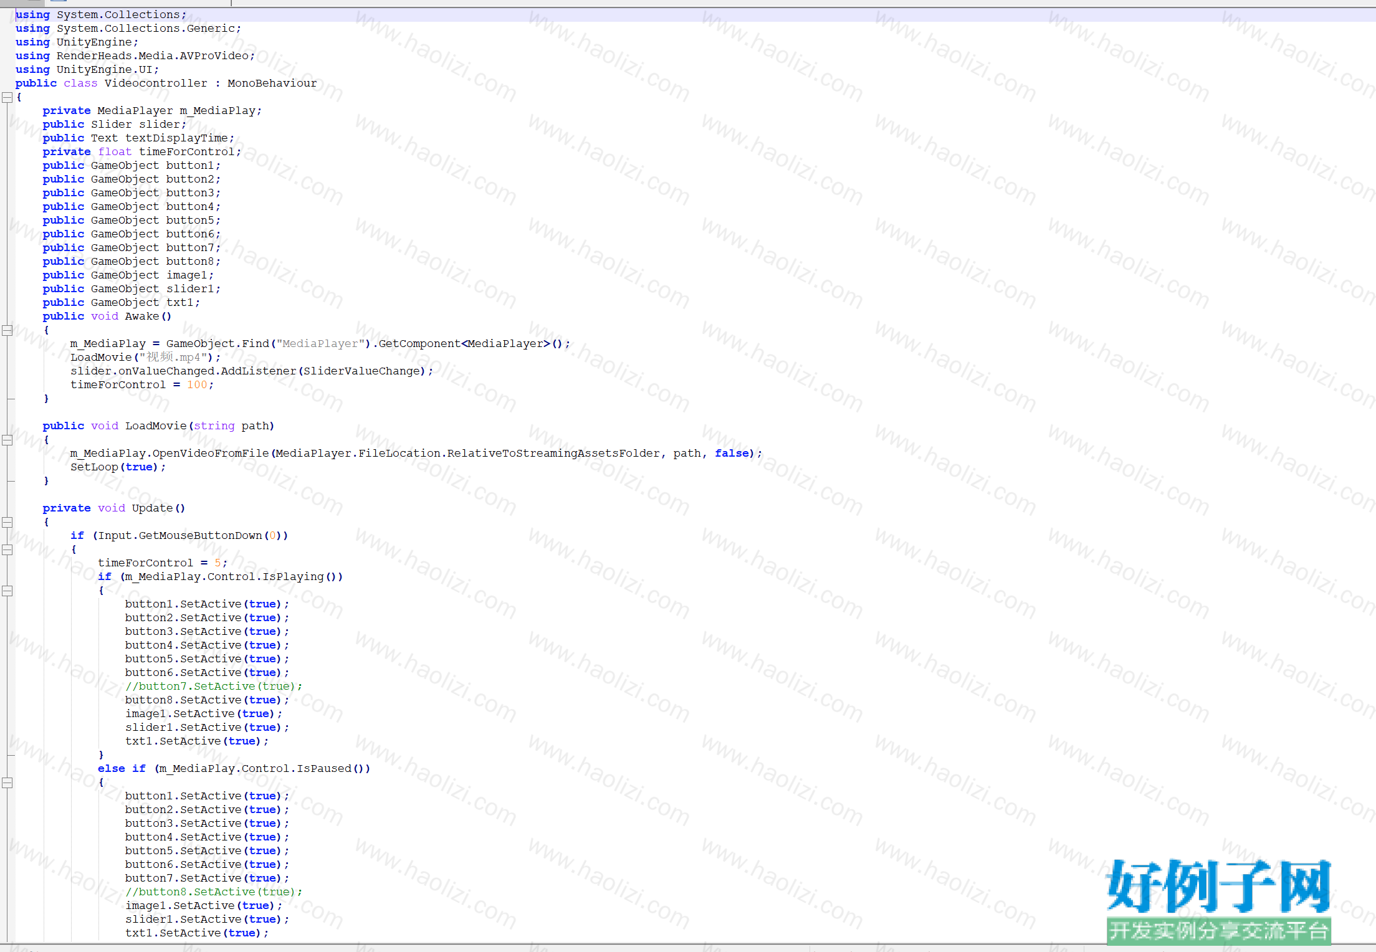Screen dimensions: 1376x952
Task: Click the declaration "public GameObject button4;"
Action: coord(132,207)
